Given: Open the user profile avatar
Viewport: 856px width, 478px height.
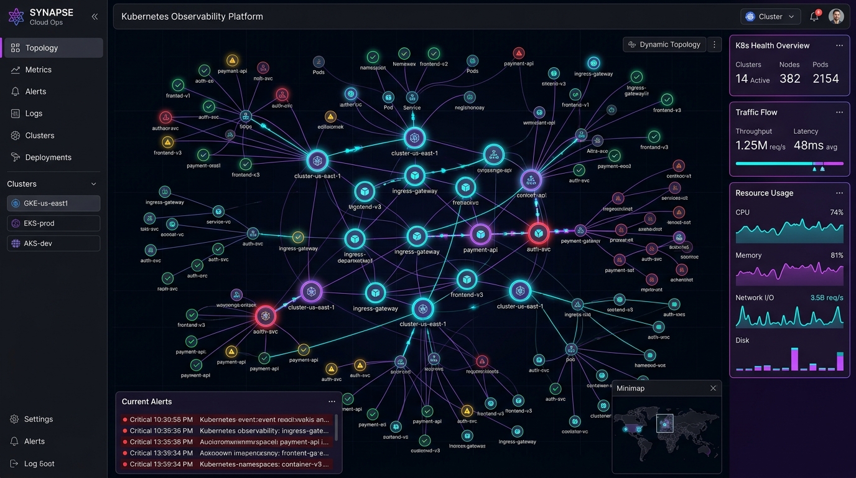Looking at the screenshot, I should coord(837,17).
